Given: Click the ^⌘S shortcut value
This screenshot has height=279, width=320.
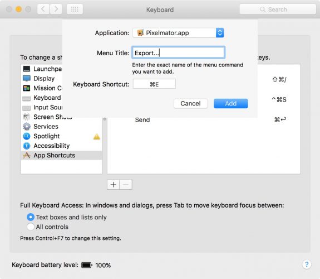Looking at the screenshot, I should coord(279,99).
